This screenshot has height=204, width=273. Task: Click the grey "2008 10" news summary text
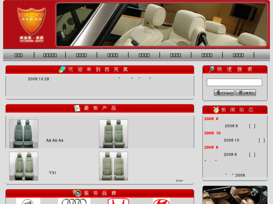click(231, 140)
